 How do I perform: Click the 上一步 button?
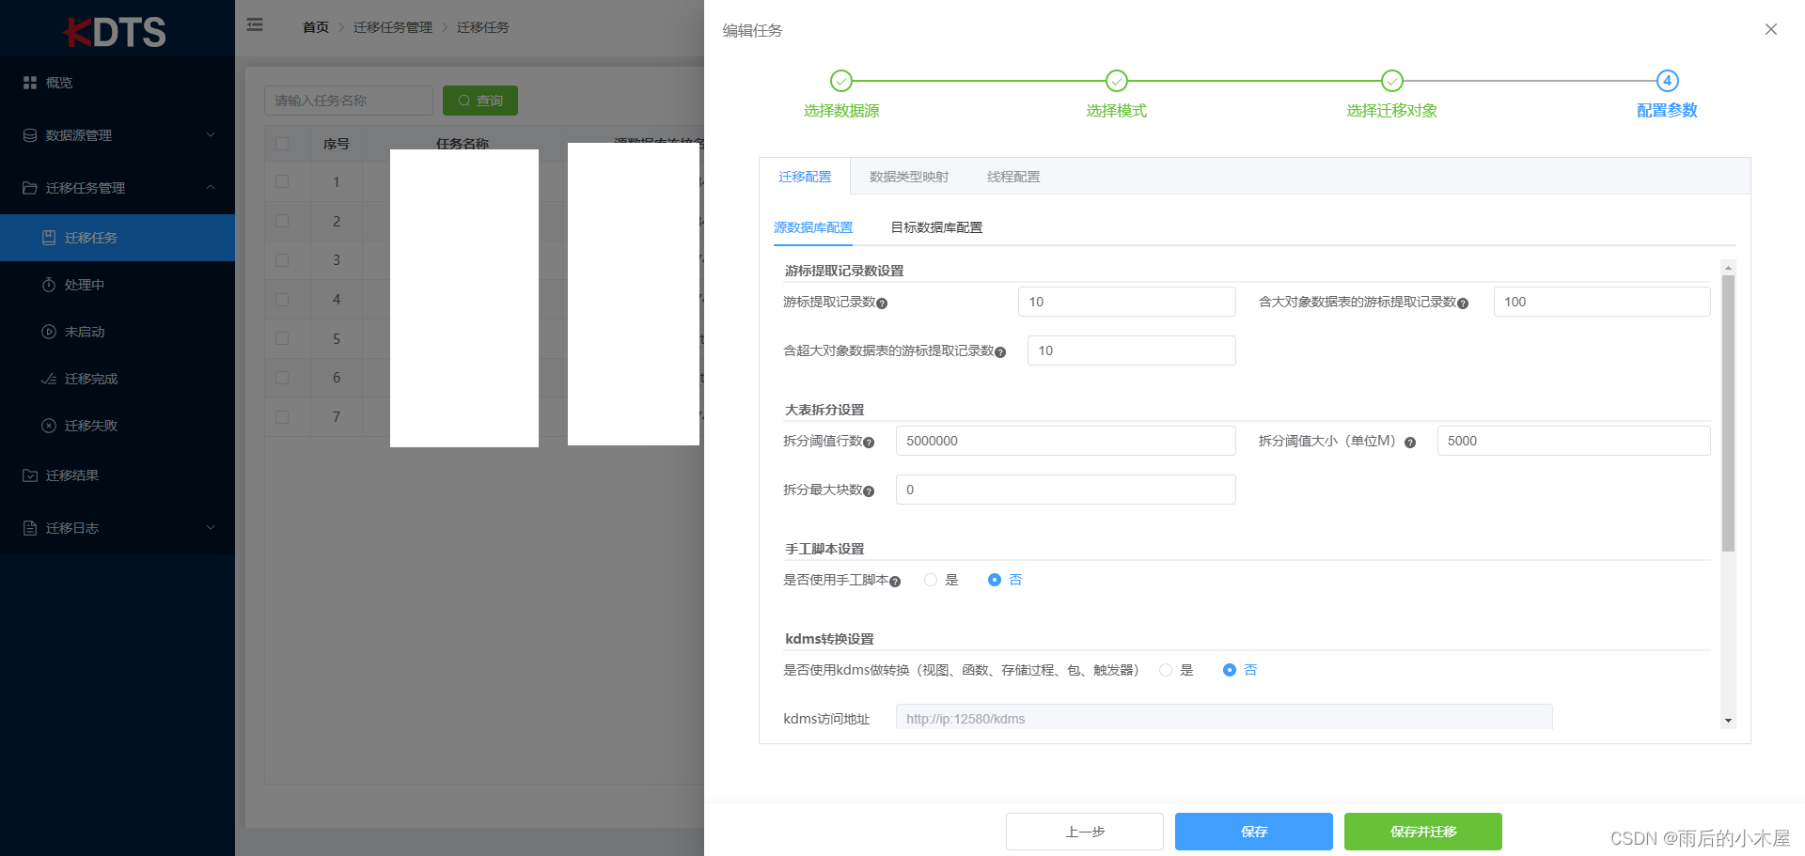(x=1085, y=832)
